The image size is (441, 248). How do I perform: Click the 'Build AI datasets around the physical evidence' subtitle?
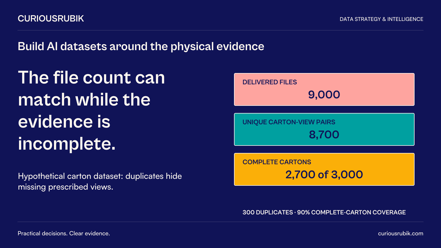[x=141, y=46]
